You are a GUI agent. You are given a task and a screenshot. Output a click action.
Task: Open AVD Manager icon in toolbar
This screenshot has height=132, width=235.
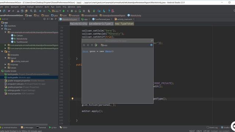(x=89, y=11)
